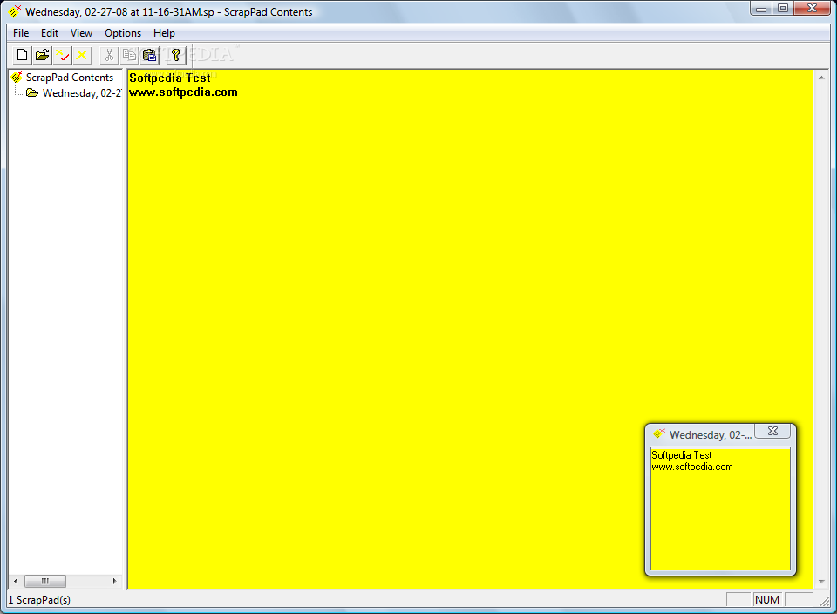
Task: Open the Help menu
Action: point(164,33)
